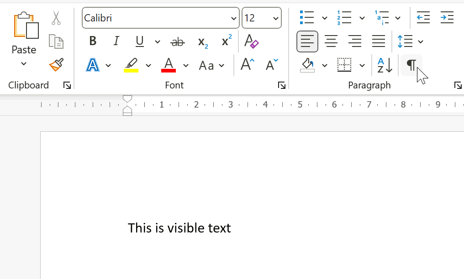
Task: Toggle Italic formatting
Action: coord(116,41)
